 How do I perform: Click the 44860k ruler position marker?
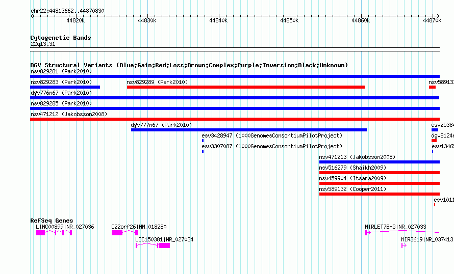coord(361,20)
